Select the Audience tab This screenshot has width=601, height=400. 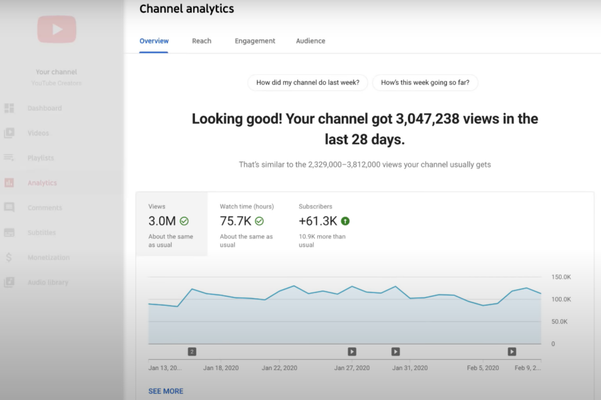[311, 41]
